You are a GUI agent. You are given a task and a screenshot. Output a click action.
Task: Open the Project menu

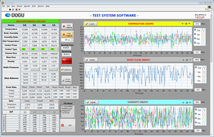click(19, 6)
